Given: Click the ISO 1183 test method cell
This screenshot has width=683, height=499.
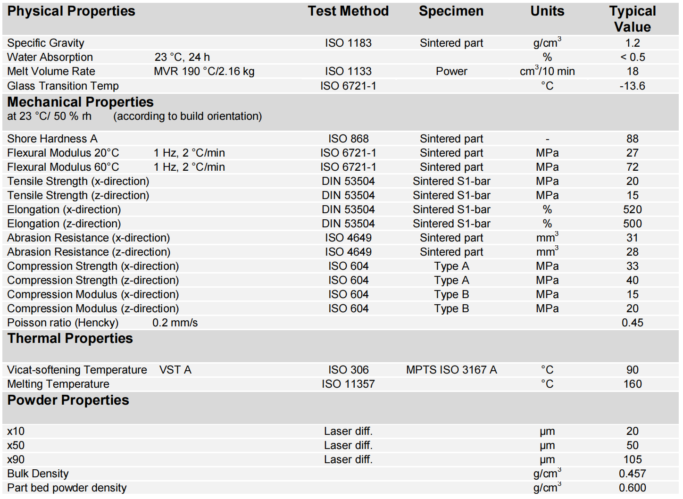Looking at the screenshot, I should [348, 43].
